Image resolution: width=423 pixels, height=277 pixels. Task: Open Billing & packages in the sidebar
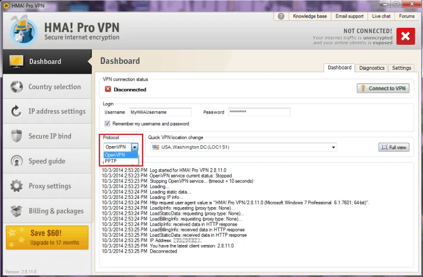coord(47,211)
